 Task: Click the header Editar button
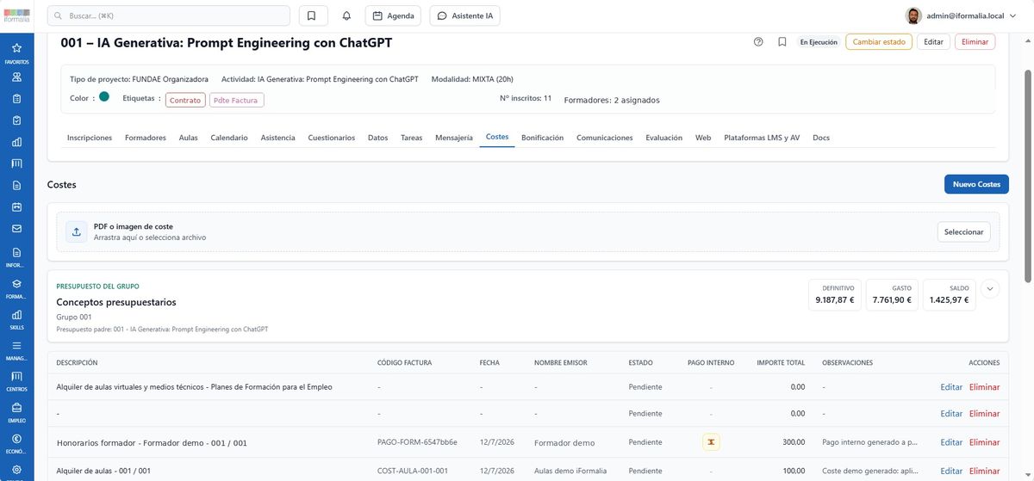tap(933, 41)
